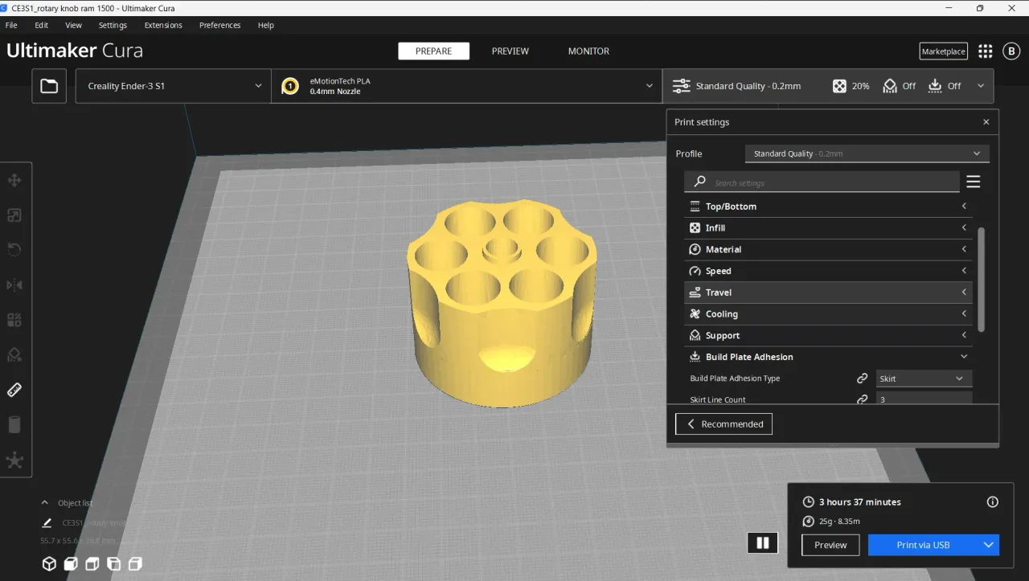This screenshot has width=1029, height=581.
Task: Activate the Rotate tool
Action: click(x=14, y=249)
